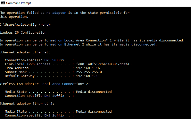191x119 pixels.
Task: Click the 'operation failed as no adapter' line
Action: click(x=65, y=13)
